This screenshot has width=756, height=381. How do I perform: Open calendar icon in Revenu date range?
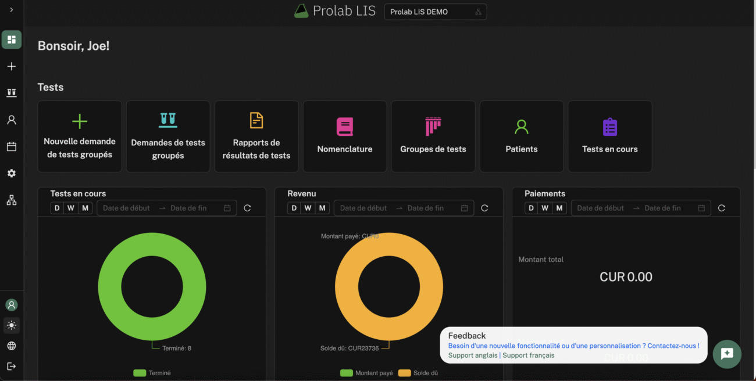(x=465, y=208)
